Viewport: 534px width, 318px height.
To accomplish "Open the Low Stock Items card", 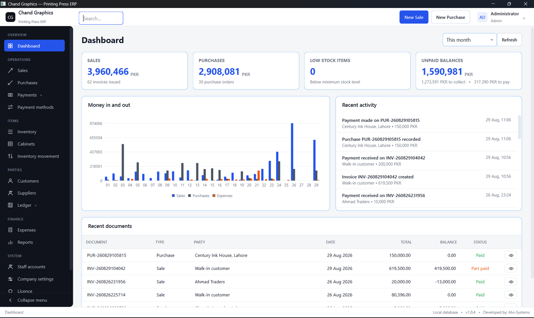I will 357,71.
